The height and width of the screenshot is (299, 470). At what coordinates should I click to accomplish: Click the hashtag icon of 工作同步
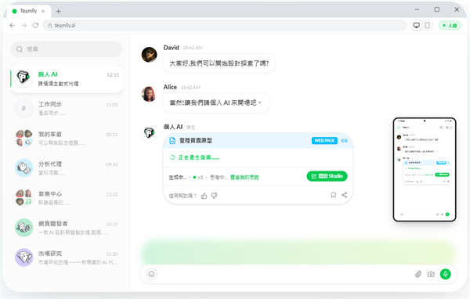pyautogui.click(x=23, y=108)
